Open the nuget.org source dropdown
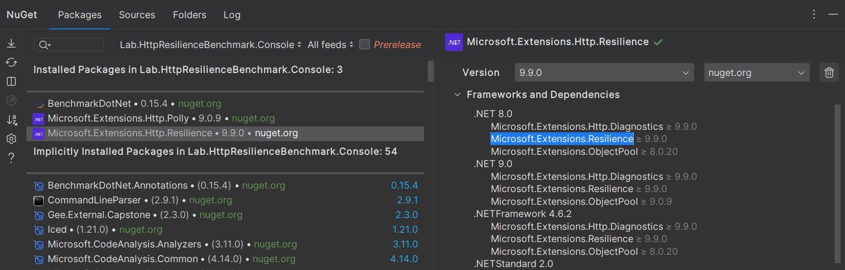The width and height of the screenshot is (845, 270). (x=756, y=73)
